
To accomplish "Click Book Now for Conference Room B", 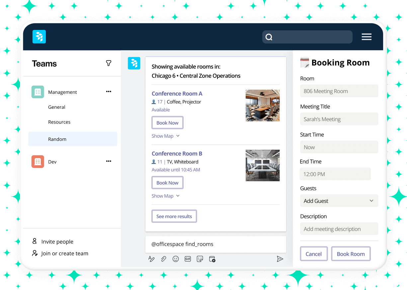I will point(167,182).
